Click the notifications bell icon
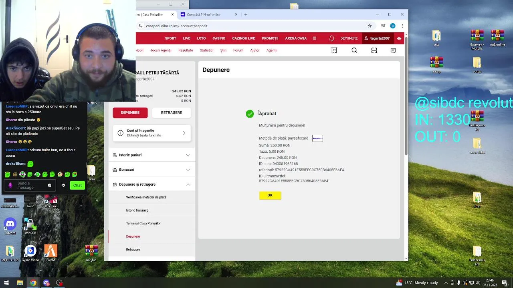Viewport: 513px width, 288px height. (x=332, y=38)
